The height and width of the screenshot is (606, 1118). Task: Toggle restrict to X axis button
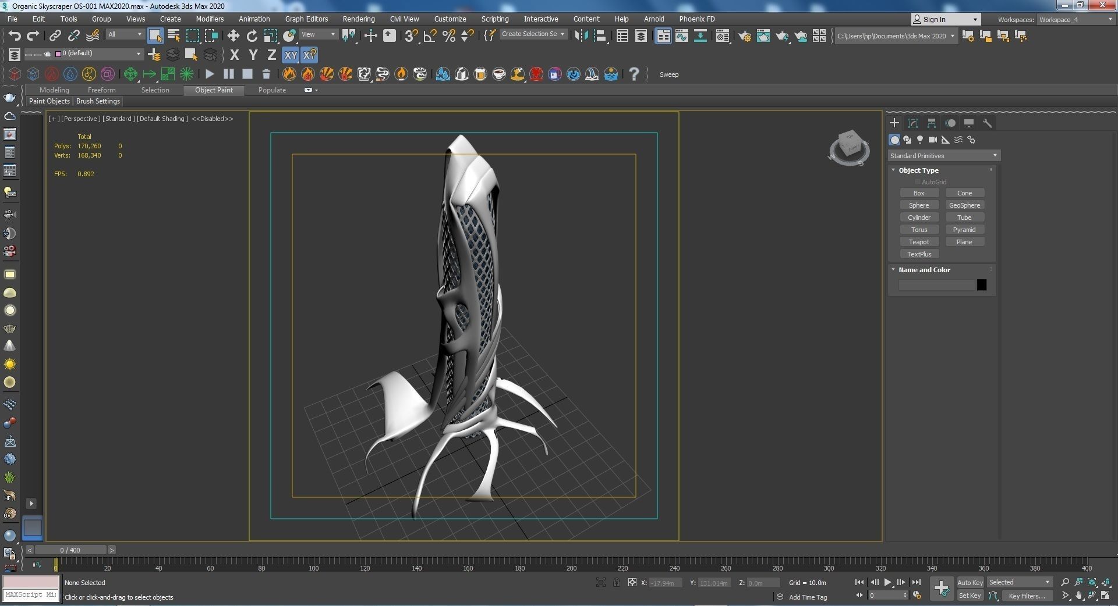pos(234,55)
